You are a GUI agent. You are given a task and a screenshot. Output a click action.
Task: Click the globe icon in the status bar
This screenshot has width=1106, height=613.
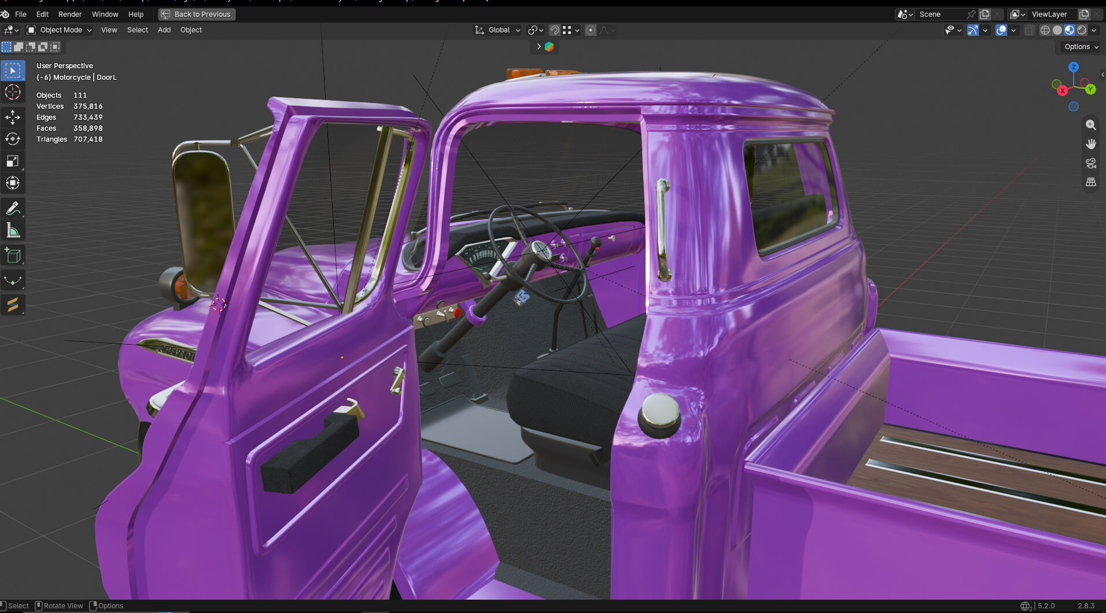coord(1026,606)
